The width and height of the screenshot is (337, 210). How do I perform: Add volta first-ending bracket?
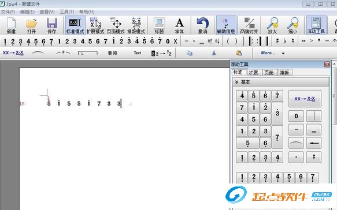88,52
